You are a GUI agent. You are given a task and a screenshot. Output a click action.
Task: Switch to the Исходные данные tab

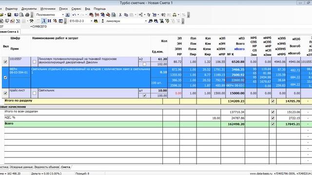[x=21, y=167]
